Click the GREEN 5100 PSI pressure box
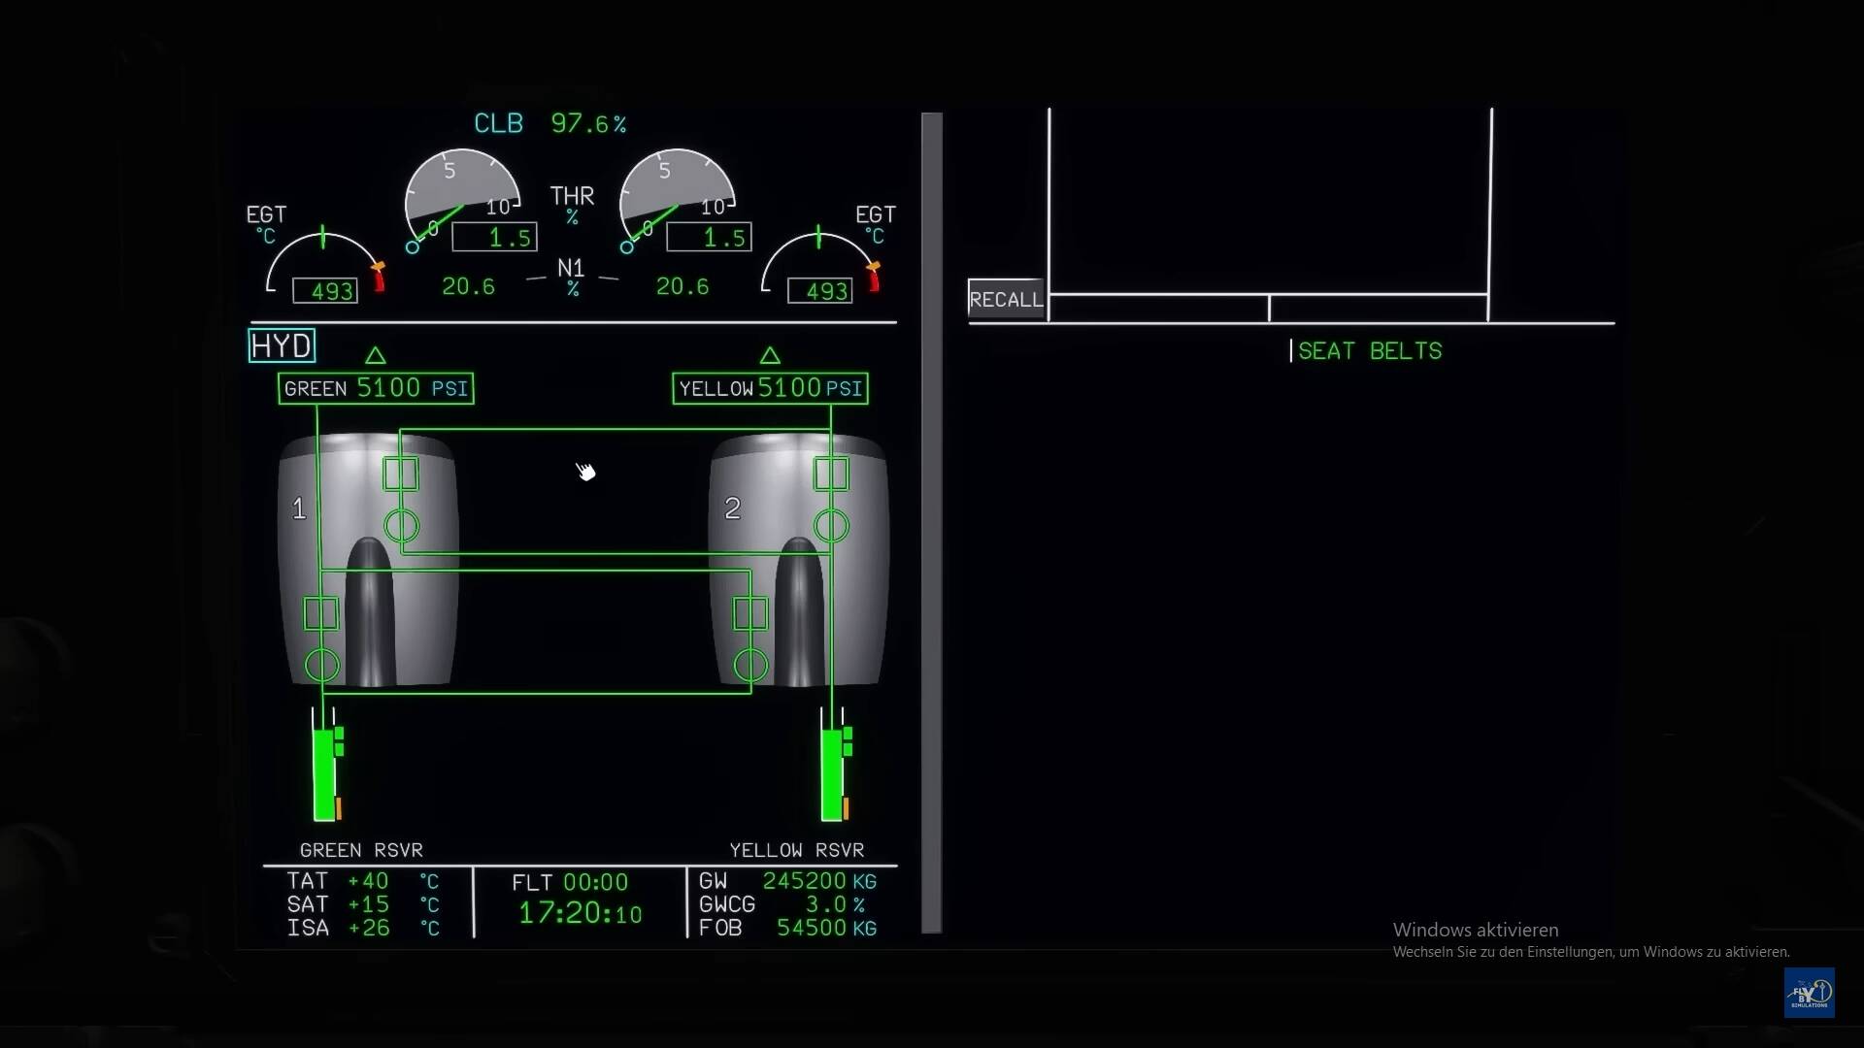Viewport: 1864px width, 1048px height. [376, 388]
